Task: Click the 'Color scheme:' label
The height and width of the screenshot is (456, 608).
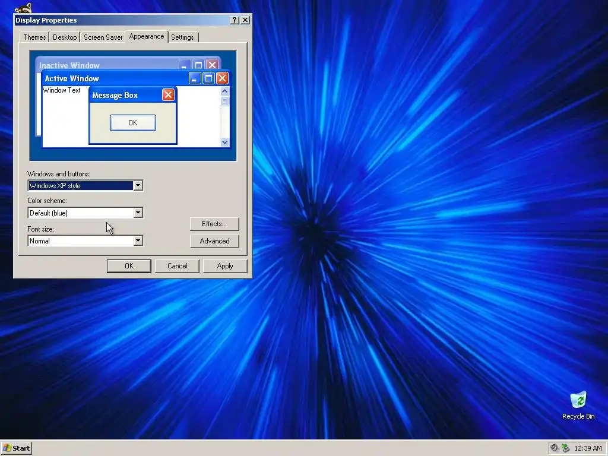Action: pyautogui.click(x=47, y=201)
